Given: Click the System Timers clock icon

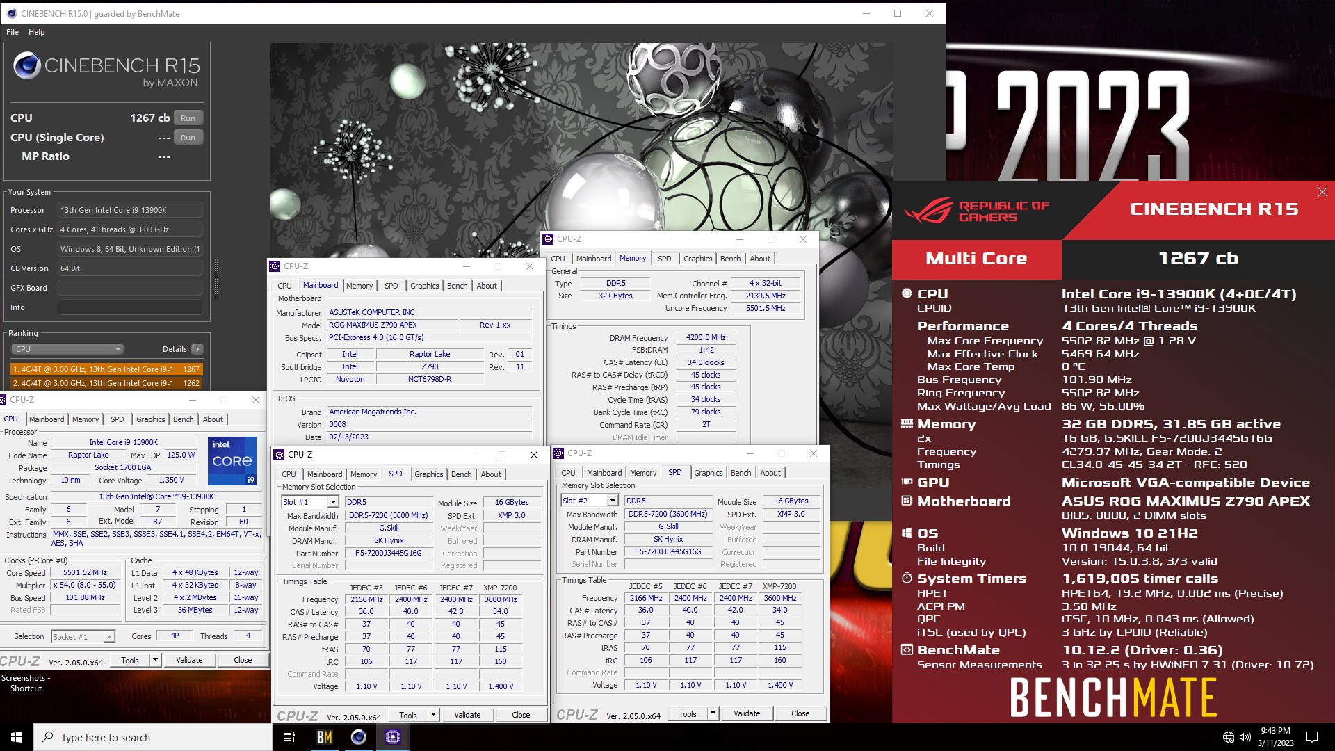Looking at the screenshot, I should click(x=907, y=578).
